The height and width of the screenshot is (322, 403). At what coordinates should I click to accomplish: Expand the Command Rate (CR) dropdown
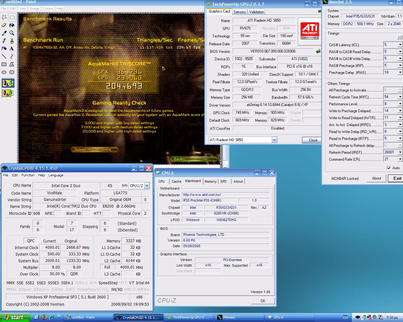click(400, 159)
